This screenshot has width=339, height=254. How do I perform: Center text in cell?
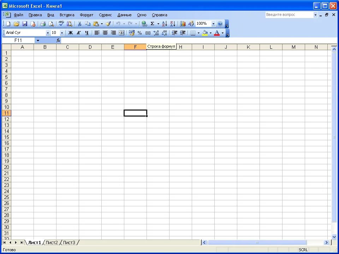[105, 33]
